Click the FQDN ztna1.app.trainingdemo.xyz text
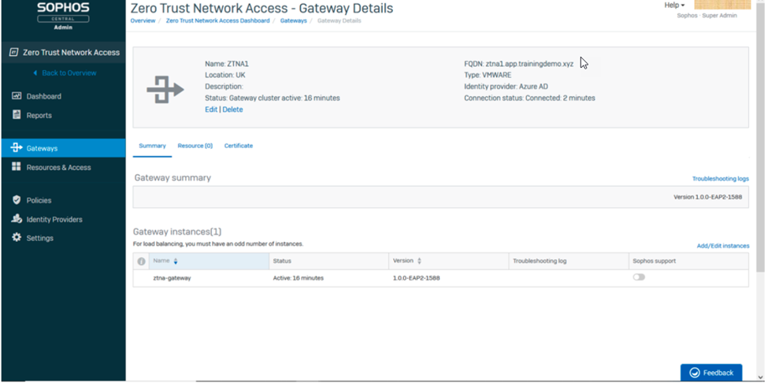 click(518, 64)
